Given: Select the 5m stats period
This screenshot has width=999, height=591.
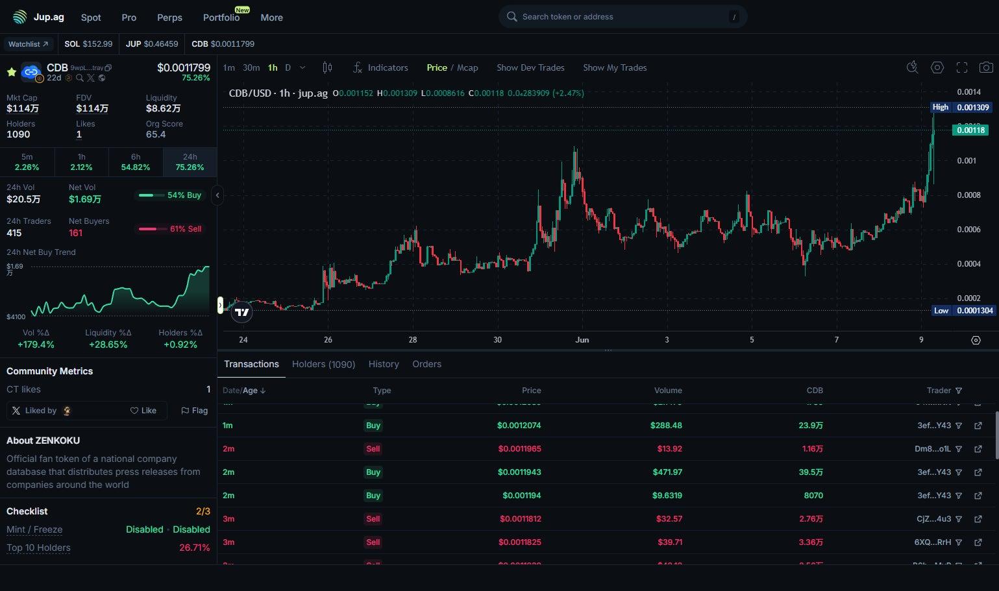Looking at the screenshot, I should (x=27, y=162).
